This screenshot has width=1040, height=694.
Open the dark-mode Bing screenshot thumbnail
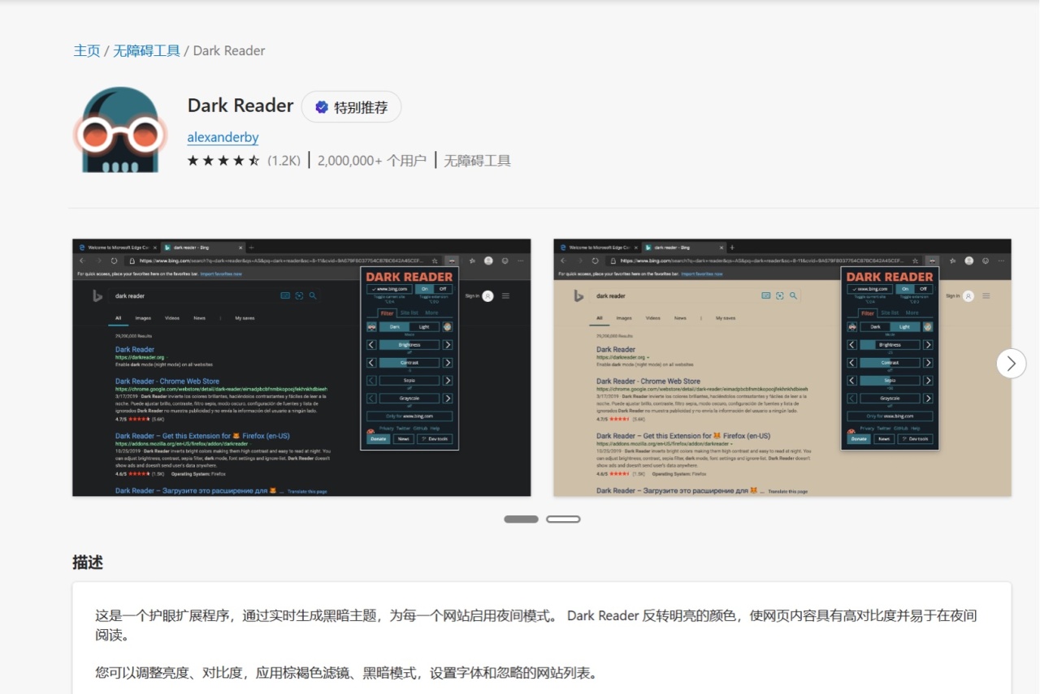tap(301, 368)
